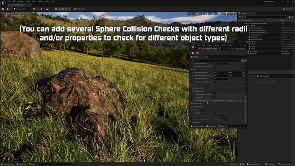295x166 pixels.
Task: Select the viewport translate tool
Action: point(192,14)
